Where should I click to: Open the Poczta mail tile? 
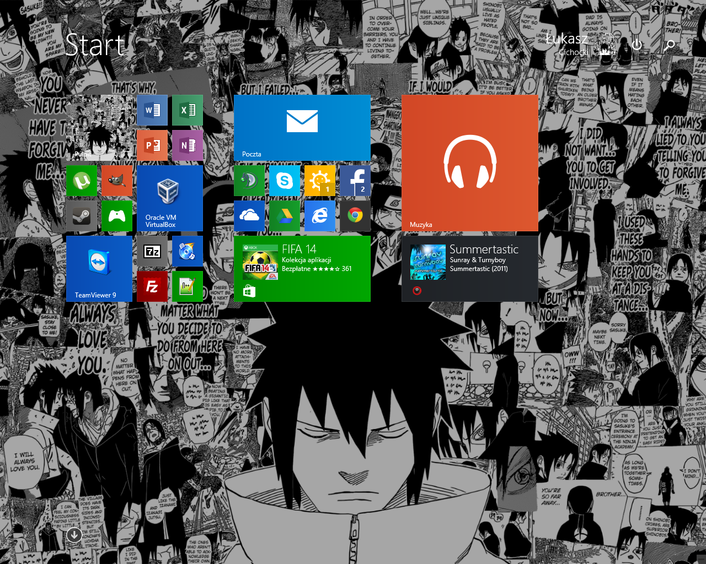click(302, 128)
